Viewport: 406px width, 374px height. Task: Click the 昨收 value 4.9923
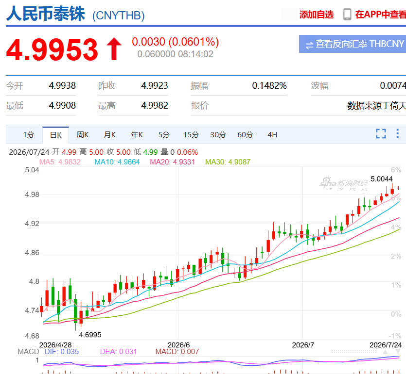[x=155, y=85]
